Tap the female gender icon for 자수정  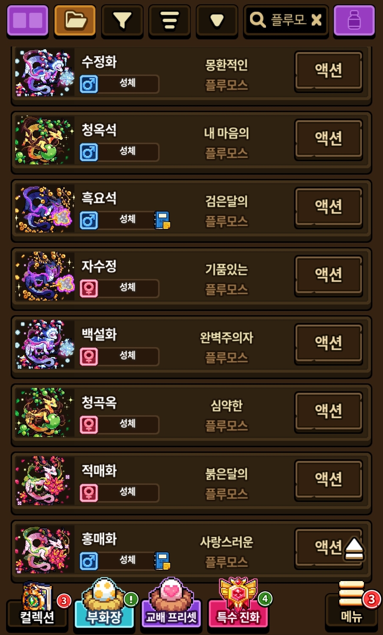click(89, 288)
